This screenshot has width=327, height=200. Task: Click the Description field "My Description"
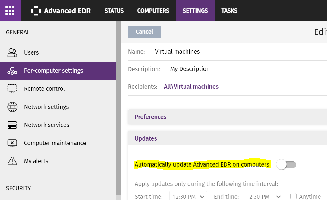[x=190, y=69]
